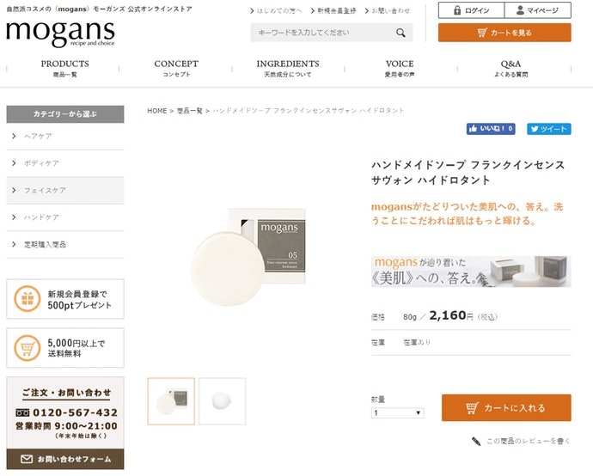Click the orange カートに入れる button
This screenshot has height=476, width=593.
pos(505,407)
